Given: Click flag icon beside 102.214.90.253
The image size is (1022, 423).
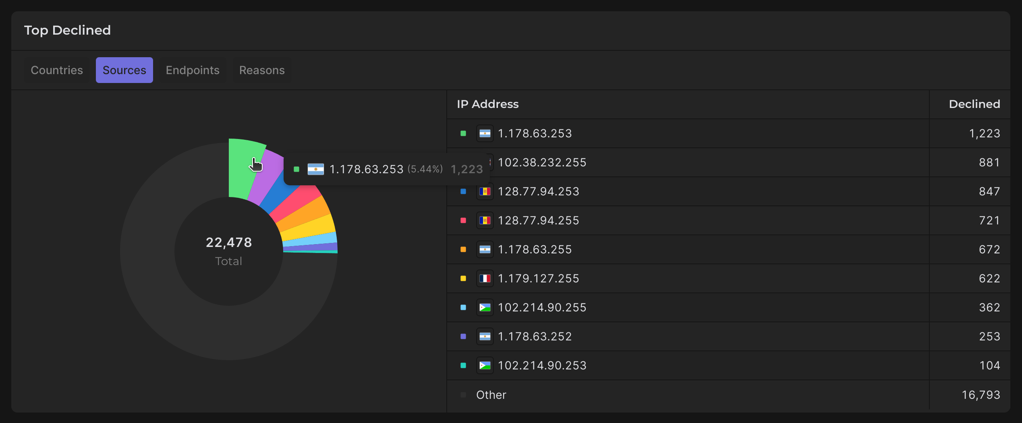Looking at the screenshot, I should click(485, 365).
